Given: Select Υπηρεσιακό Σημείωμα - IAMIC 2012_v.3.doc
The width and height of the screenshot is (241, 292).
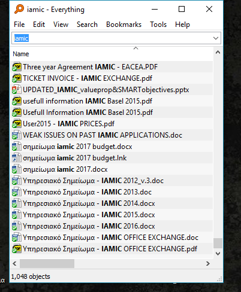Looking at the screenshot, I should 93,181.
